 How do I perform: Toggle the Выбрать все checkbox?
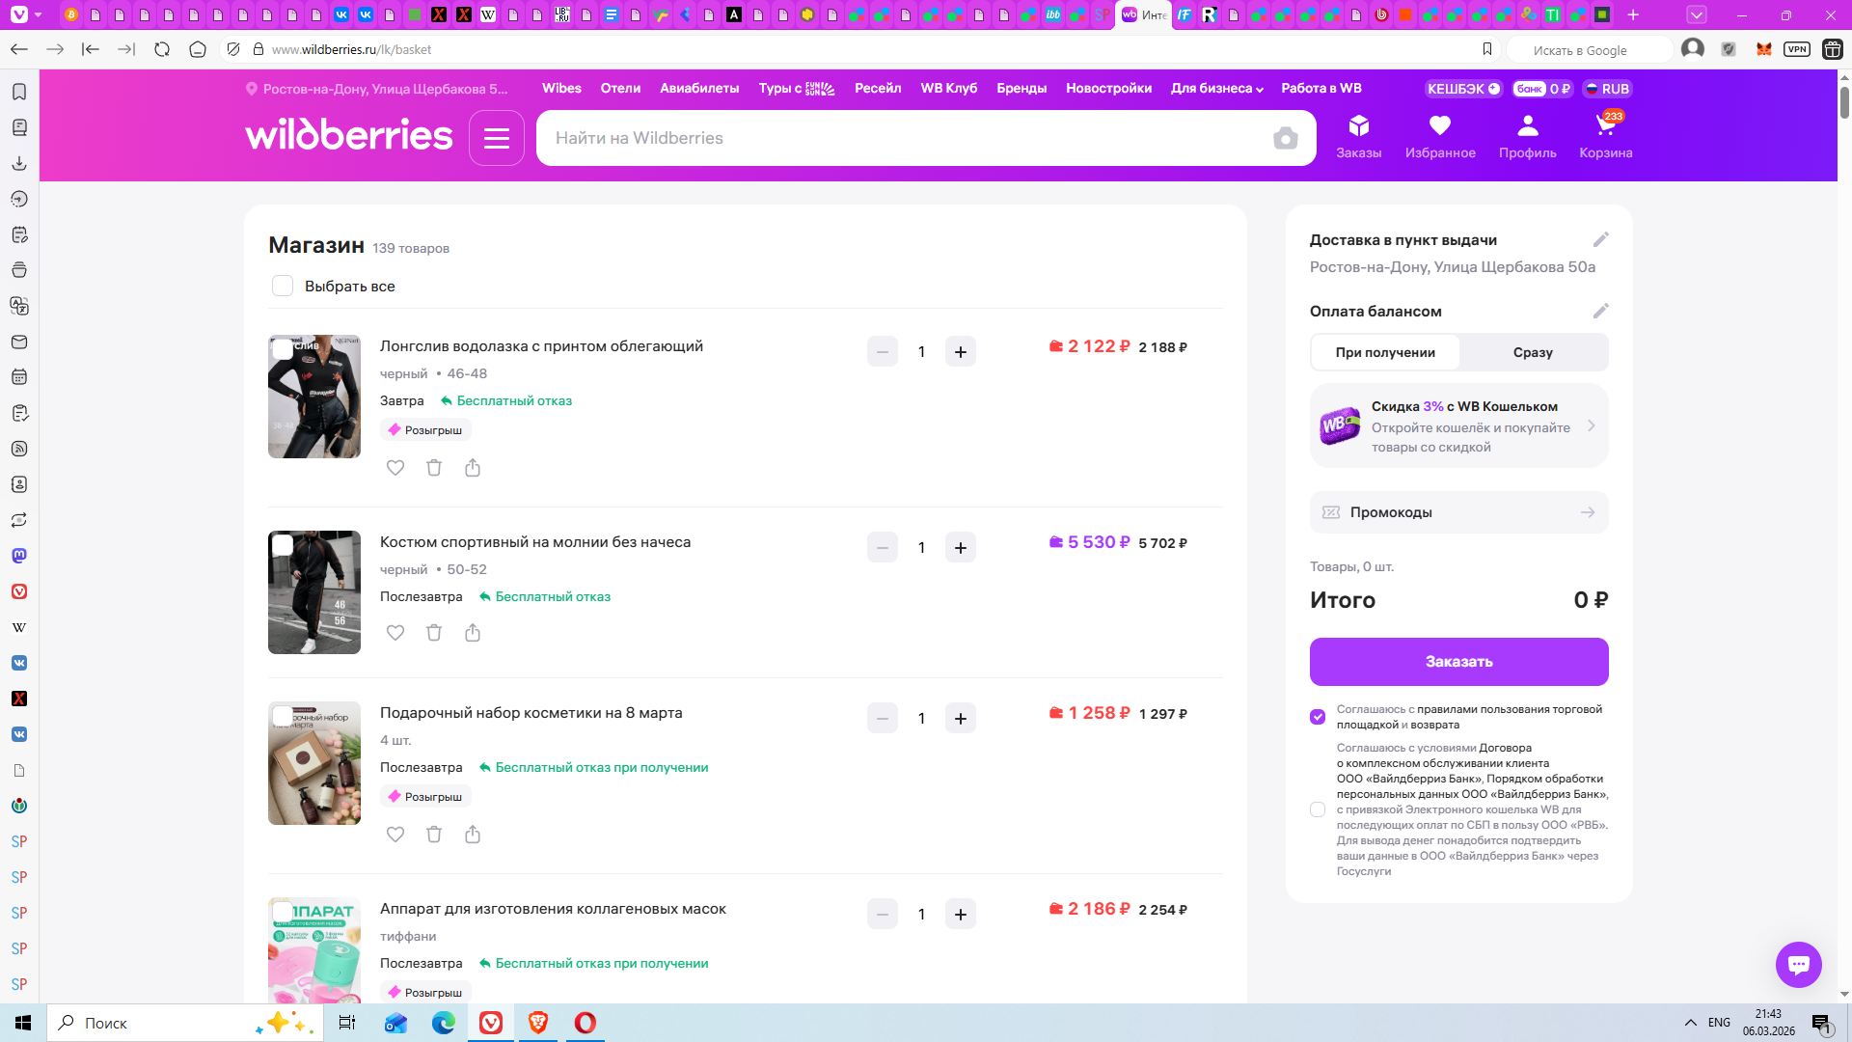tap(283, 287)
